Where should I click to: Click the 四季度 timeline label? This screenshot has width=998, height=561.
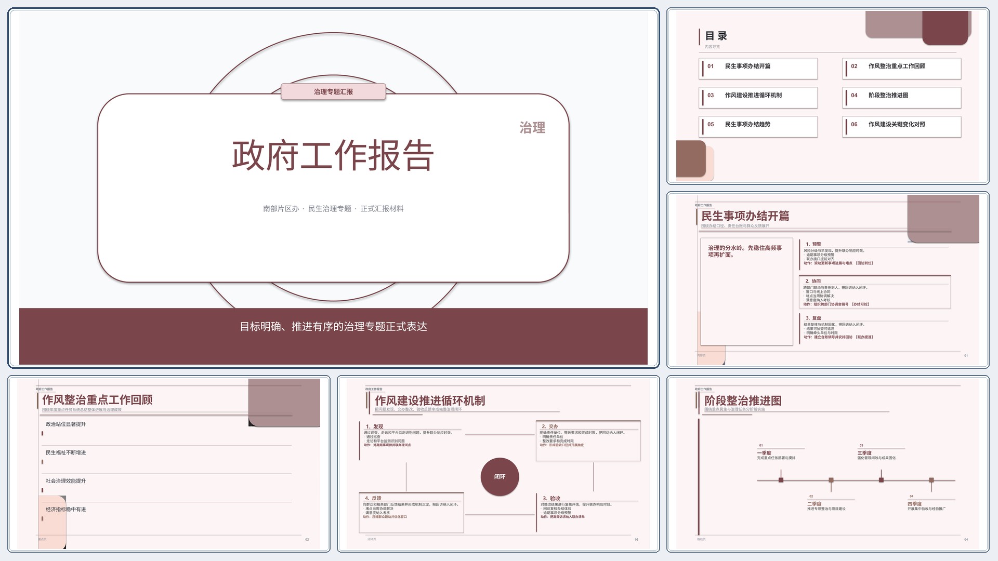915,504
